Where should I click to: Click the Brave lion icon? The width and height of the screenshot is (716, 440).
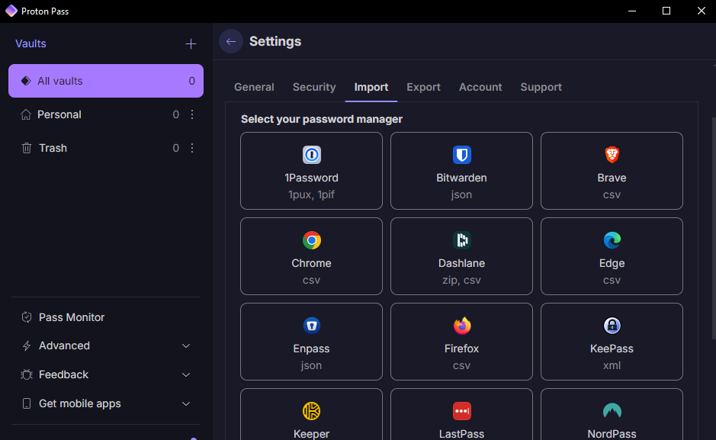[x=612, y=155]
